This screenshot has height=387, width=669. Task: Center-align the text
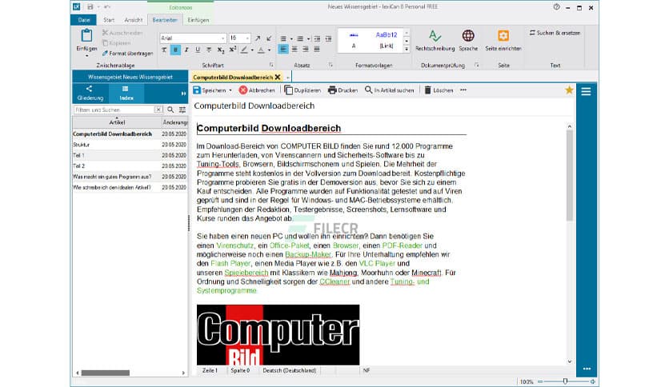tap(294, 50)
